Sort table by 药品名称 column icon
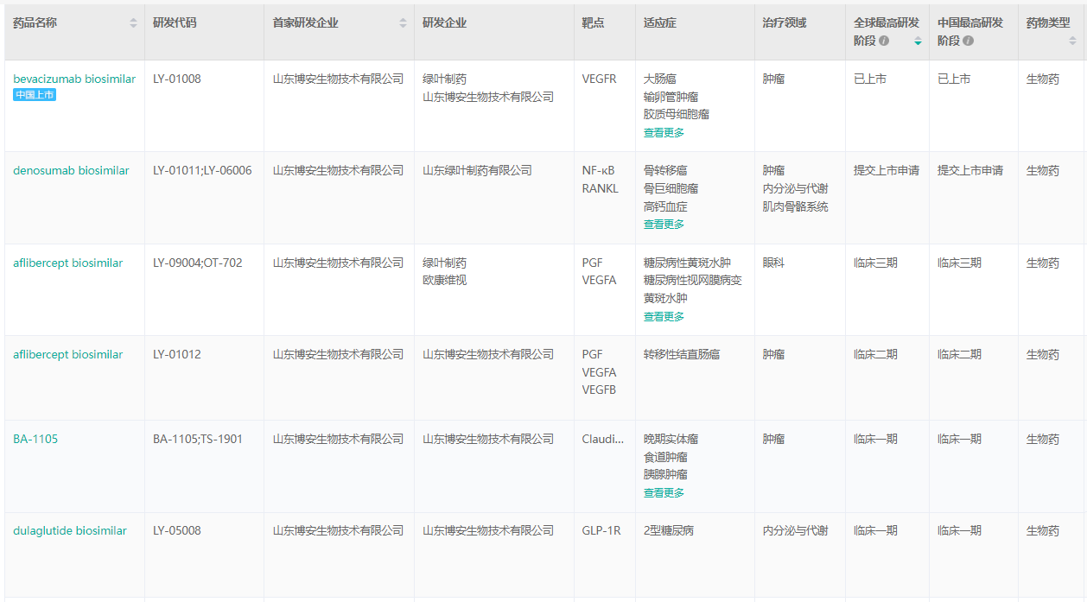The height and width of the screenshot is (602, 1087). tap(133, 23)
